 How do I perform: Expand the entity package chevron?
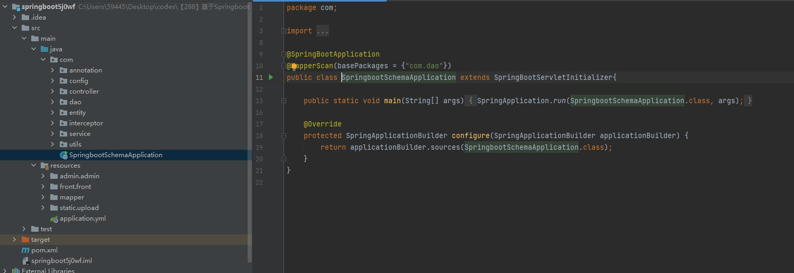(x=53, y=113)
